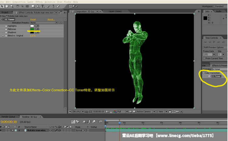The width and height of the screenshot is (228, 141).
Task: Collapse the Color Correction category
Action: 204,73
